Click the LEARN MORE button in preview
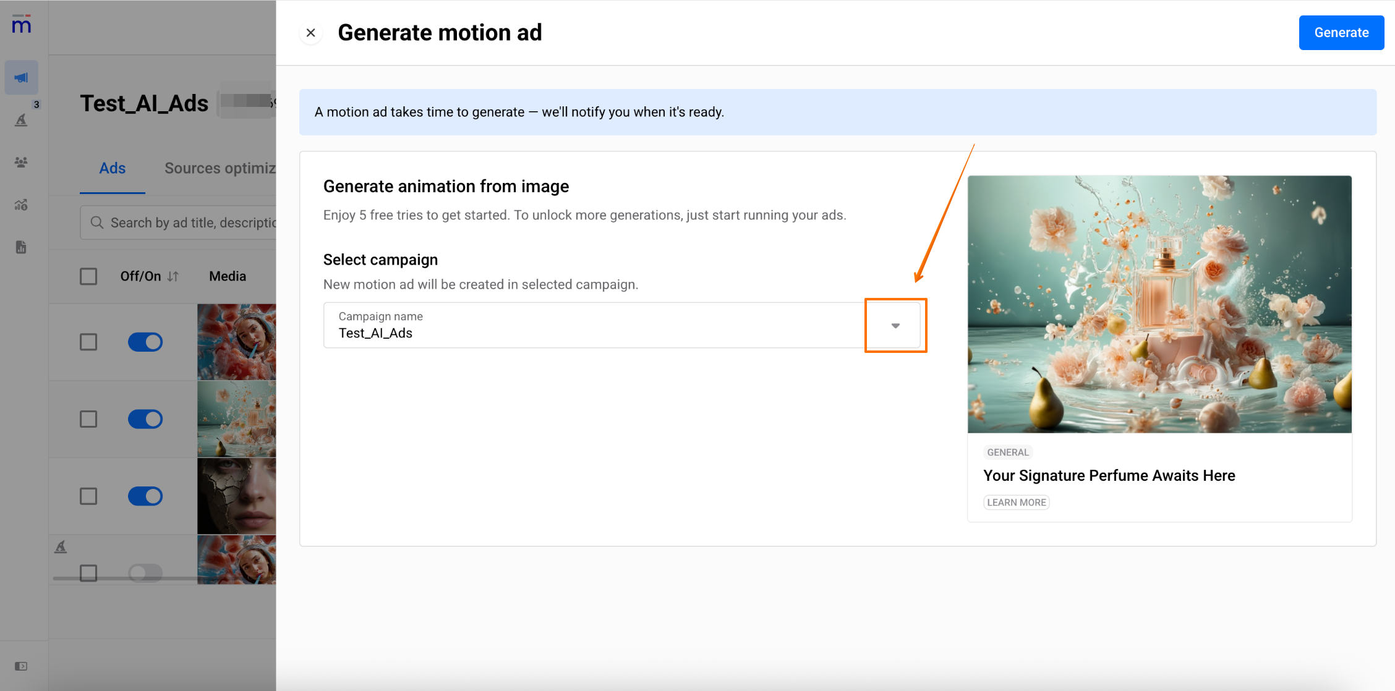This screenshot has width=1395, height=691. (1016, 502)
